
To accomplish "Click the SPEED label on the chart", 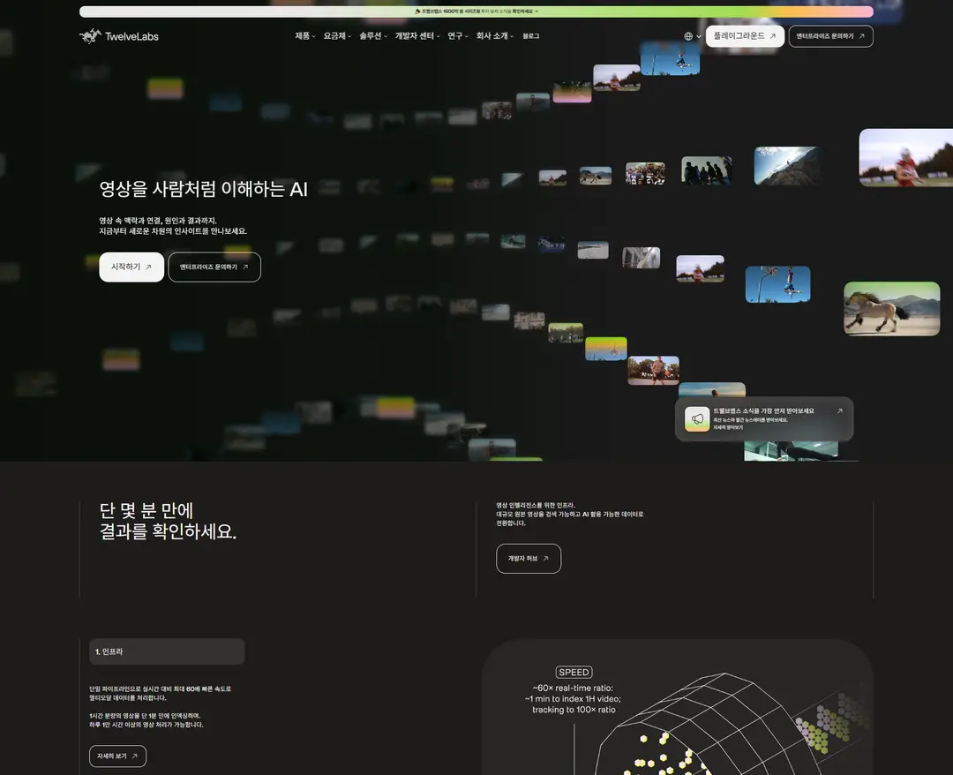I will (x=574, y=672).
